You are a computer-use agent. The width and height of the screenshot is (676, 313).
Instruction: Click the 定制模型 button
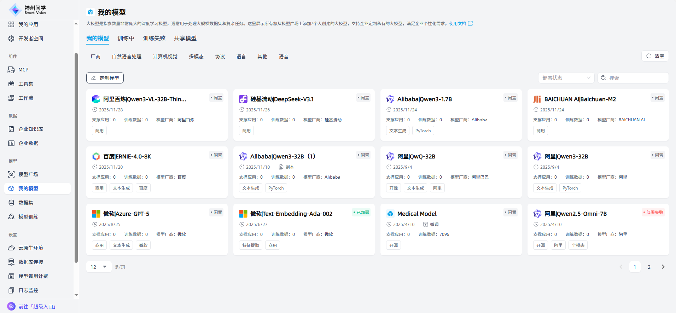(105, 78)
